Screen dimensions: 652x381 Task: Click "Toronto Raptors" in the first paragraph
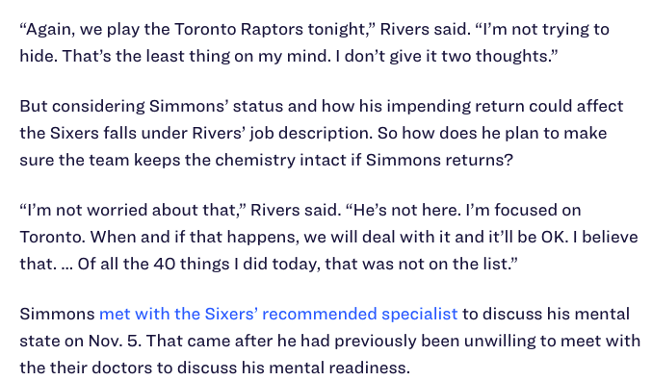click(239, 30)
